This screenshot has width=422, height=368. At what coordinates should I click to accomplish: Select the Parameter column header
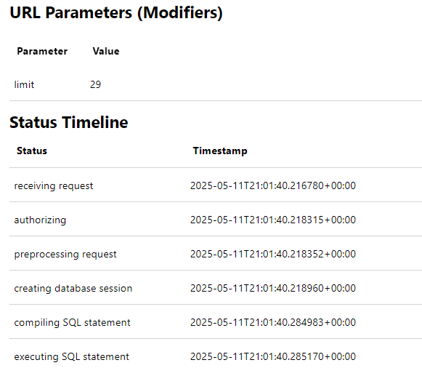coord(42,51)
